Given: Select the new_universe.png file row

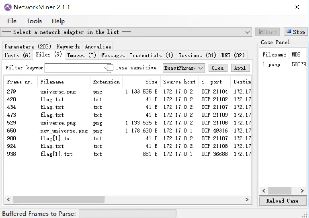Looking at the screenshot, I should click(128, 131).
